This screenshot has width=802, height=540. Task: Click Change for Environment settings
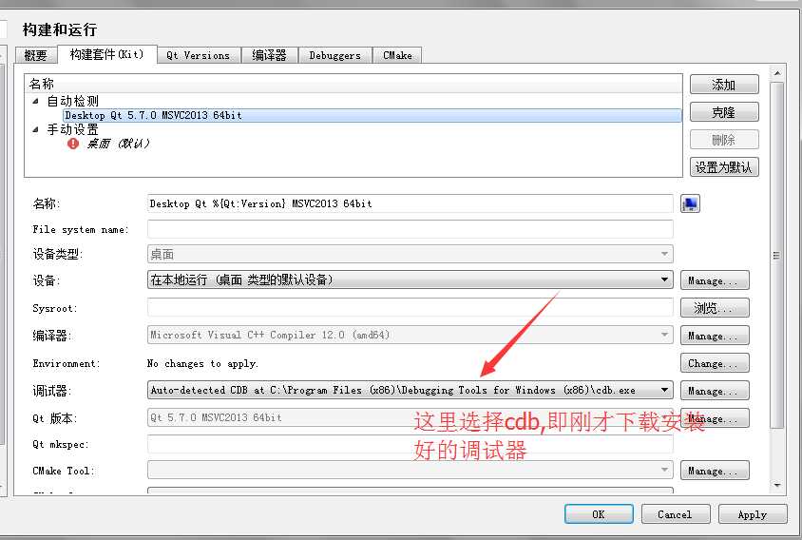[x=715, y=363]
